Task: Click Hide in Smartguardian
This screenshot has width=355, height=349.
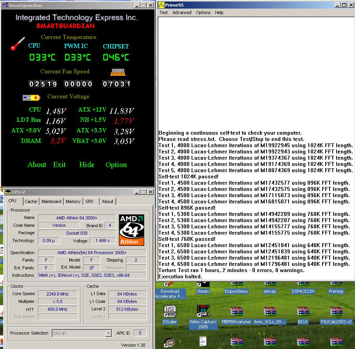Action: [87, 165]
